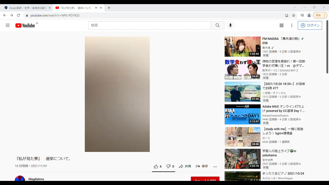
Task: Open more actions ellipsis under video
Action: click(x=215, y=166)
